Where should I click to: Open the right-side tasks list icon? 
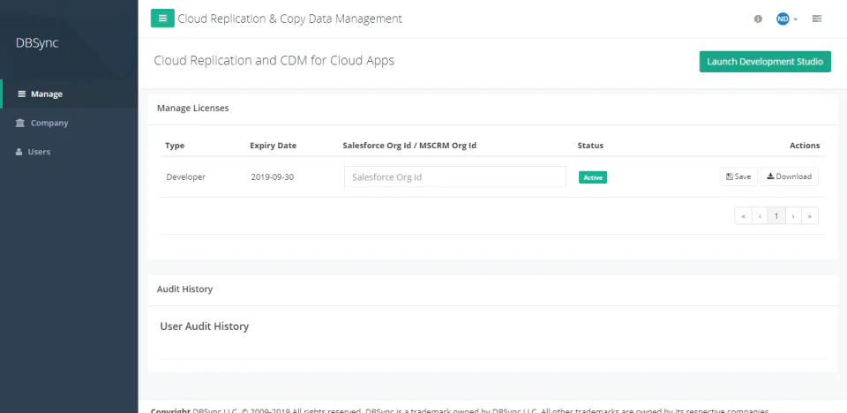coord(817,19)
